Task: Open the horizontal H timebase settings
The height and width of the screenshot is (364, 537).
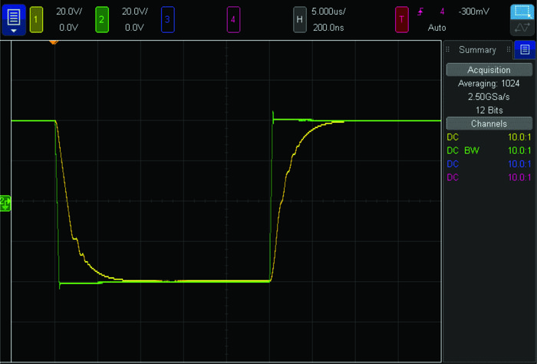Action: point(300,18)
